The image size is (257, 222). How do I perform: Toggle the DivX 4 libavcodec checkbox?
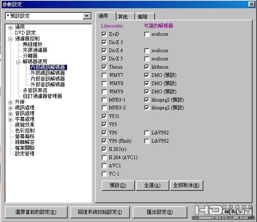pos(104,51)
